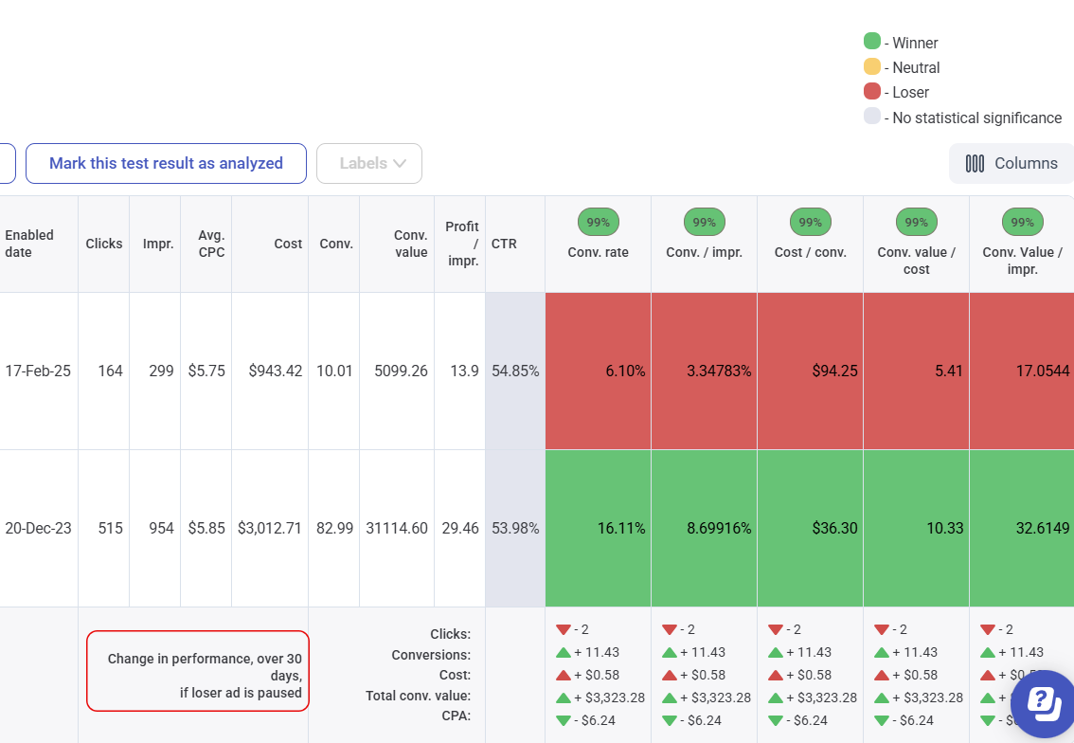Open the Labels dropdown

[x=368, y=163]
